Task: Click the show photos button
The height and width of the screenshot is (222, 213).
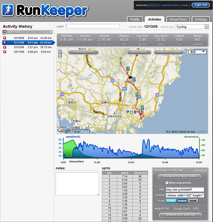Action: pyautogui.click(x=83, y=52)
